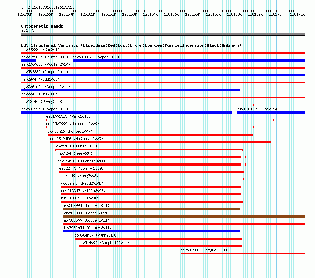Click the 126164k ruler label
Viewport: 315px width, 278px height.
pos(150,14)
